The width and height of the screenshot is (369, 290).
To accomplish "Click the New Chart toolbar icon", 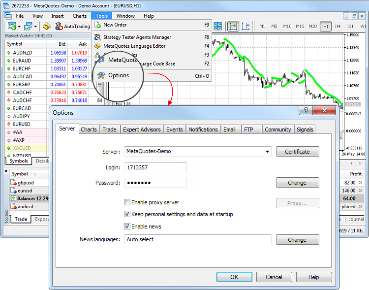I will click(11, 26).
